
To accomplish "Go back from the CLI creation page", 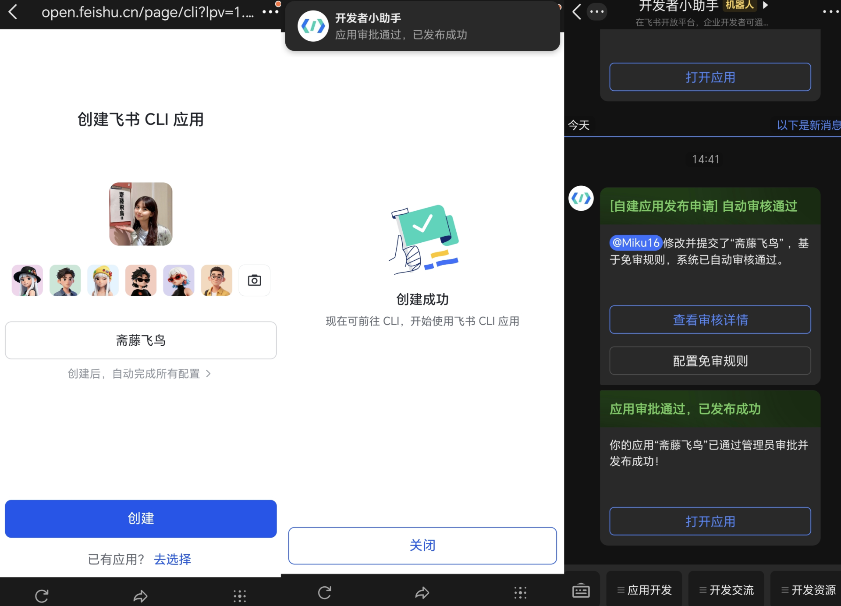I will coord(13,12).
